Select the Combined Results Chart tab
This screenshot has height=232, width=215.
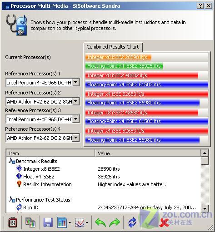point(113,47)
